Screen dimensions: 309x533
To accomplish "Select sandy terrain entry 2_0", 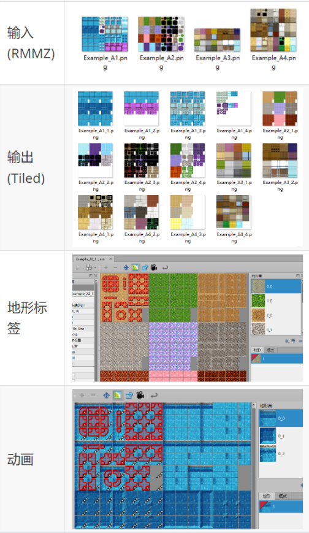I will tap(276, 315).
